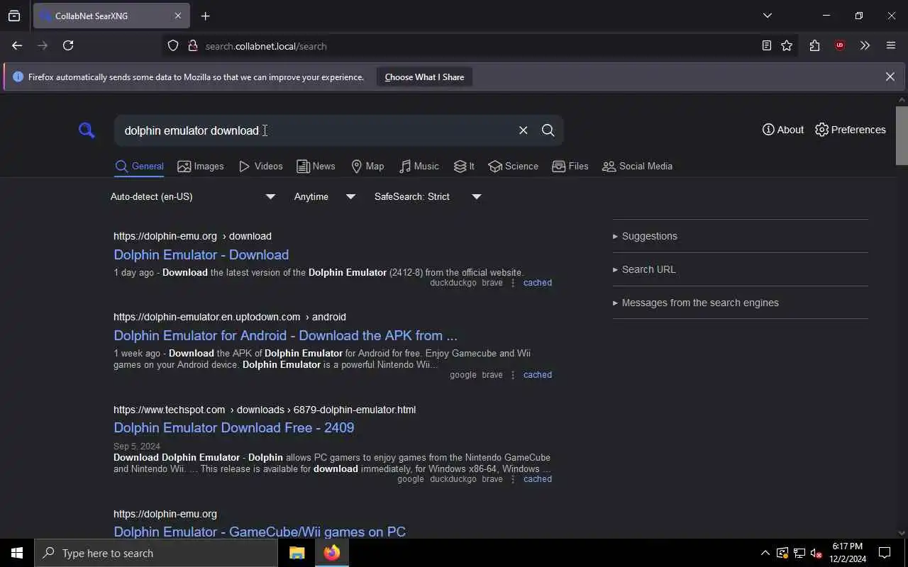
Task: Open the Firefox application menu
Action: [891, 46]
